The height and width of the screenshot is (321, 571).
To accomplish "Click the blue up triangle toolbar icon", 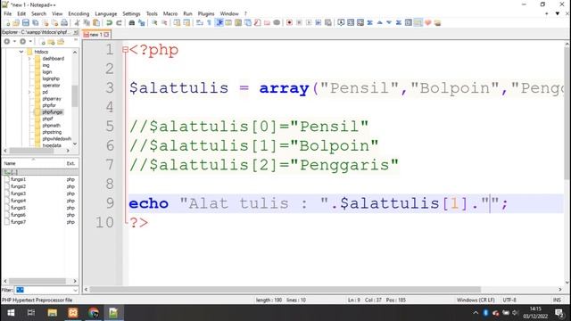I will point(379,23).
